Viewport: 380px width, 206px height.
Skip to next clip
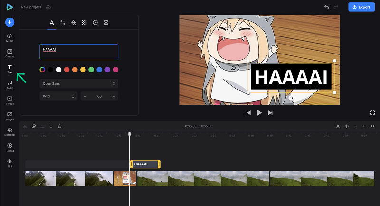tap(270, 113)
